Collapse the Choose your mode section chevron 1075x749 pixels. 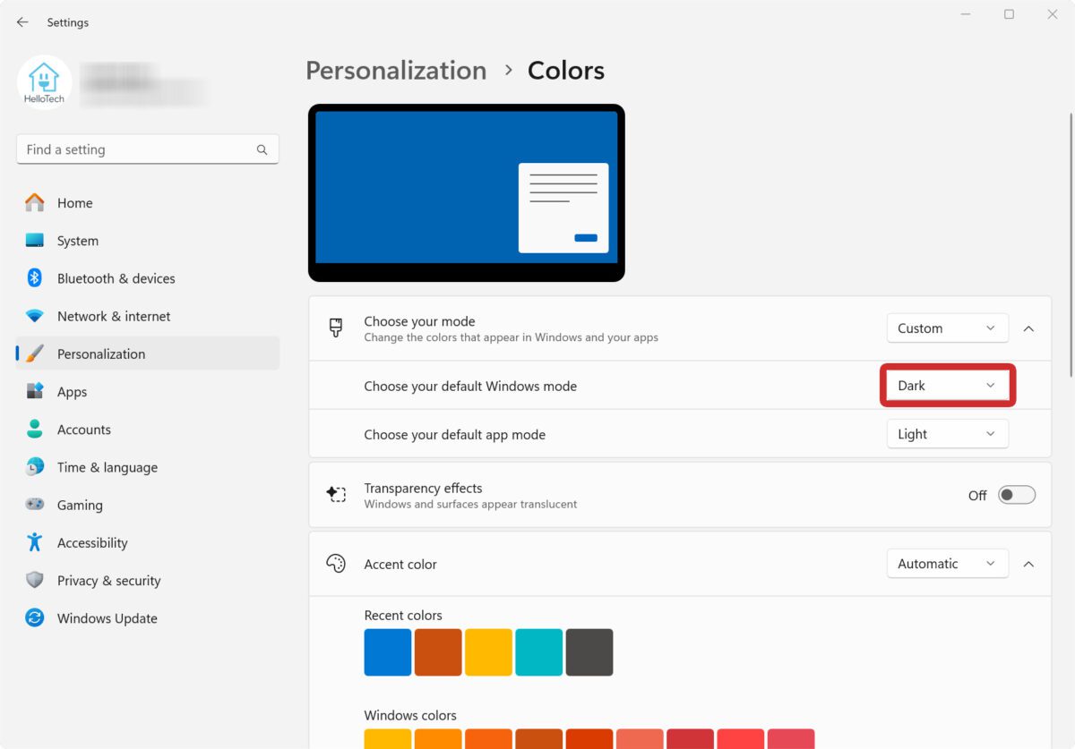coord(1028,328)
